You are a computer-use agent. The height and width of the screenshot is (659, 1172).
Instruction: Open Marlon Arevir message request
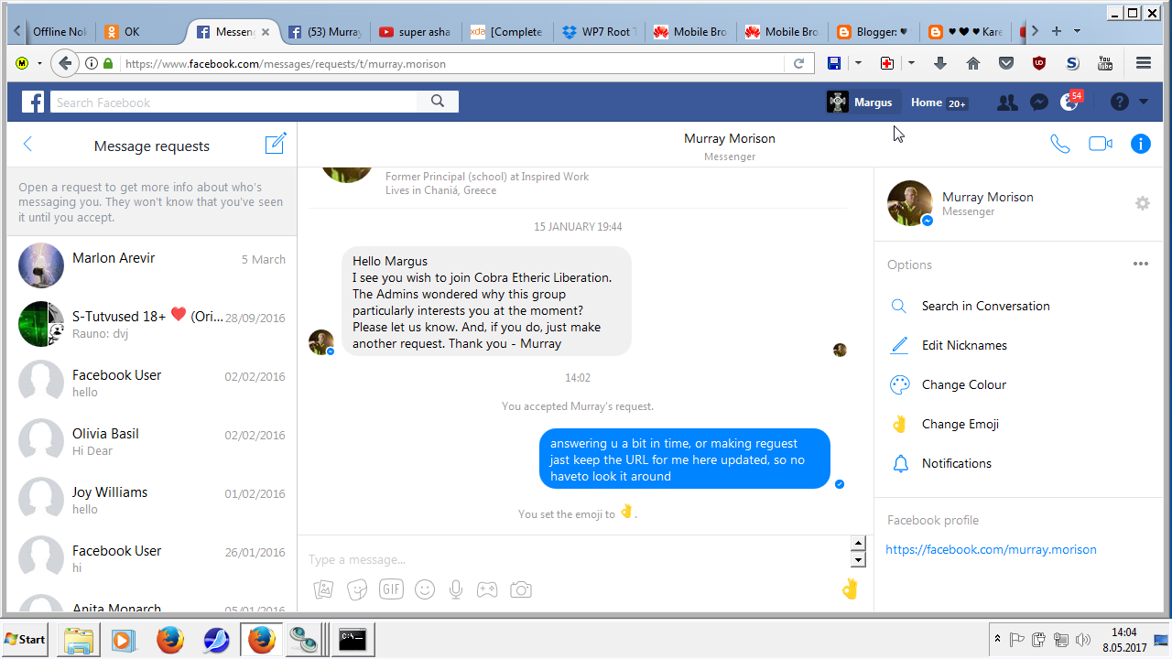coord(152,265)
